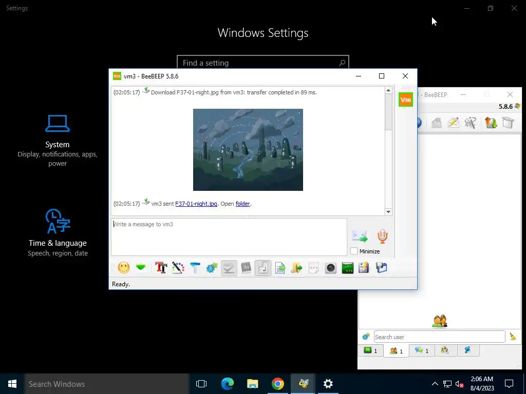The width and height of the screenshot is (526, 394).
Task: Click the orange Vm user avatar in chat window
Action: 406,100
